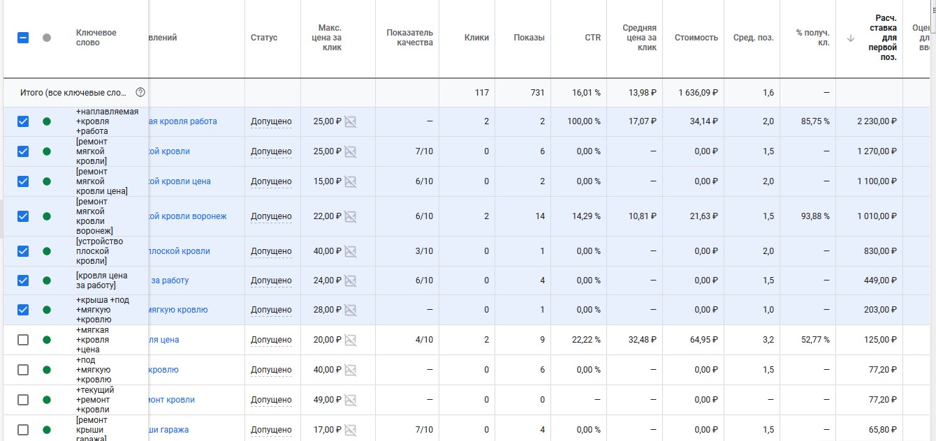Open green status dot of '+крыша +под +мягкую +кровлю'
Viewport: 936px width, 441px height.
pos(47,310)
